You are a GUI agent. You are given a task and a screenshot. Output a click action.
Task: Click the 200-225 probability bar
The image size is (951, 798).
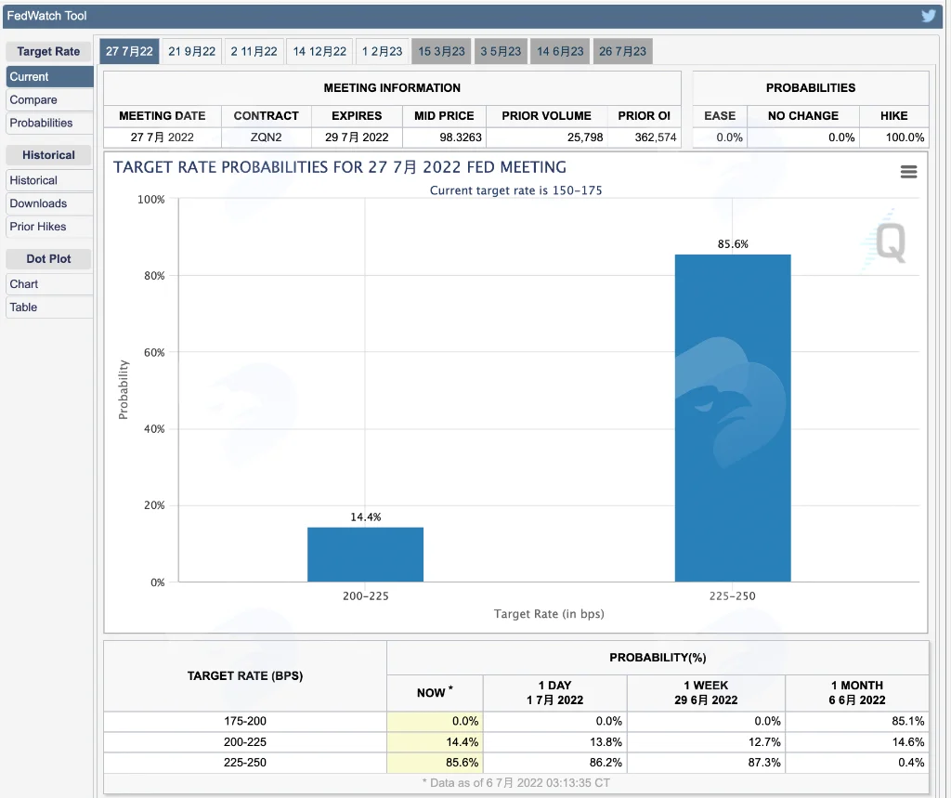click(365, 555)
